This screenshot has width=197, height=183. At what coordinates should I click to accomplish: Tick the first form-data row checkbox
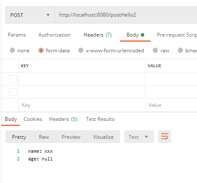(13, 79)
